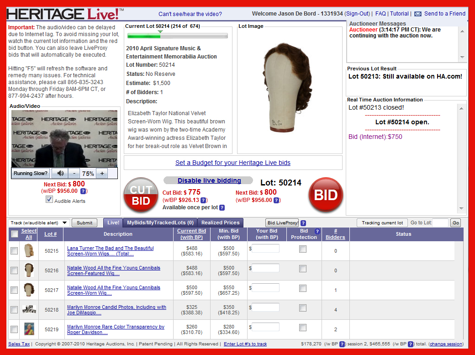Click the Sign-Out link
Screen dimensions: 475x355
[x=357, y=14]
